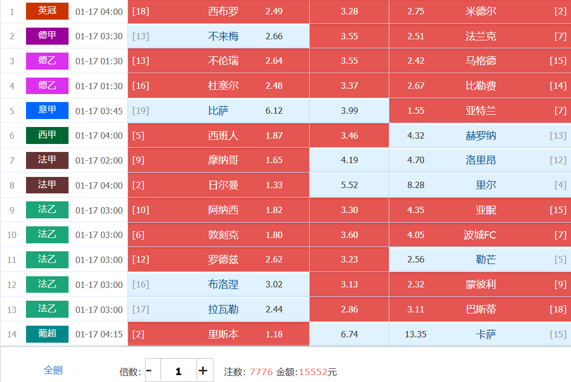
Task: Increase the multiplier with the plus button
Action: (202, 371)
